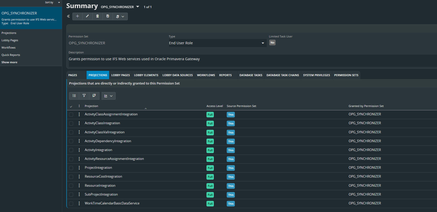Click the Show more link in sidebar
The width and height of the screenshot is (437, 212).
point(9,62)
